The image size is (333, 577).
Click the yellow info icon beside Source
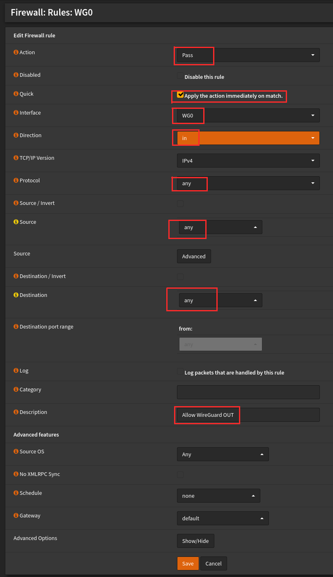(x=16, y=222)
